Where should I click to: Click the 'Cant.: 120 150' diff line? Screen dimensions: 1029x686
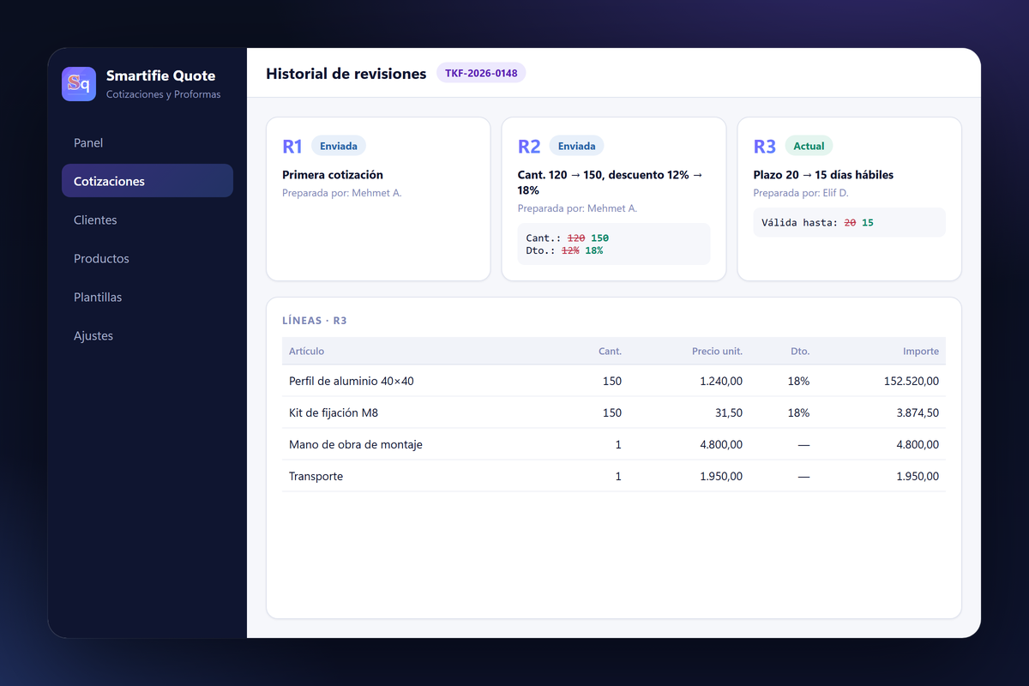pyautogui.click(x=568, y=238)
